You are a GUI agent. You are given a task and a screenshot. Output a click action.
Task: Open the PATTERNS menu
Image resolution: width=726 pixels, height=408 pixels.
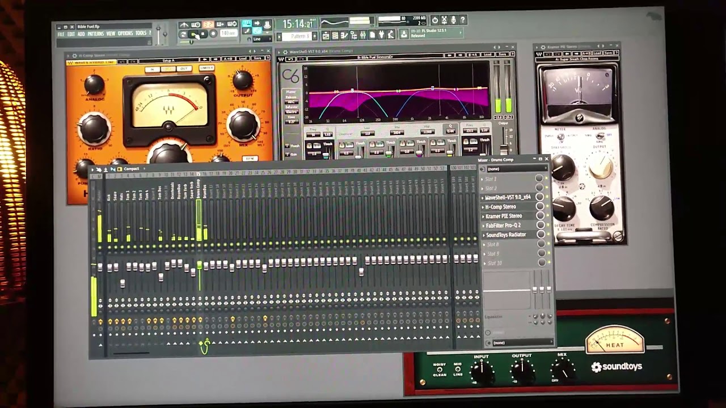click(x=96, y=34)
